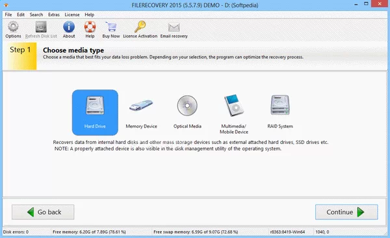This screenshot has height=238, width=390.
Task: Click 'Disk errors: 0' status entry
Action: coord(16,232)
